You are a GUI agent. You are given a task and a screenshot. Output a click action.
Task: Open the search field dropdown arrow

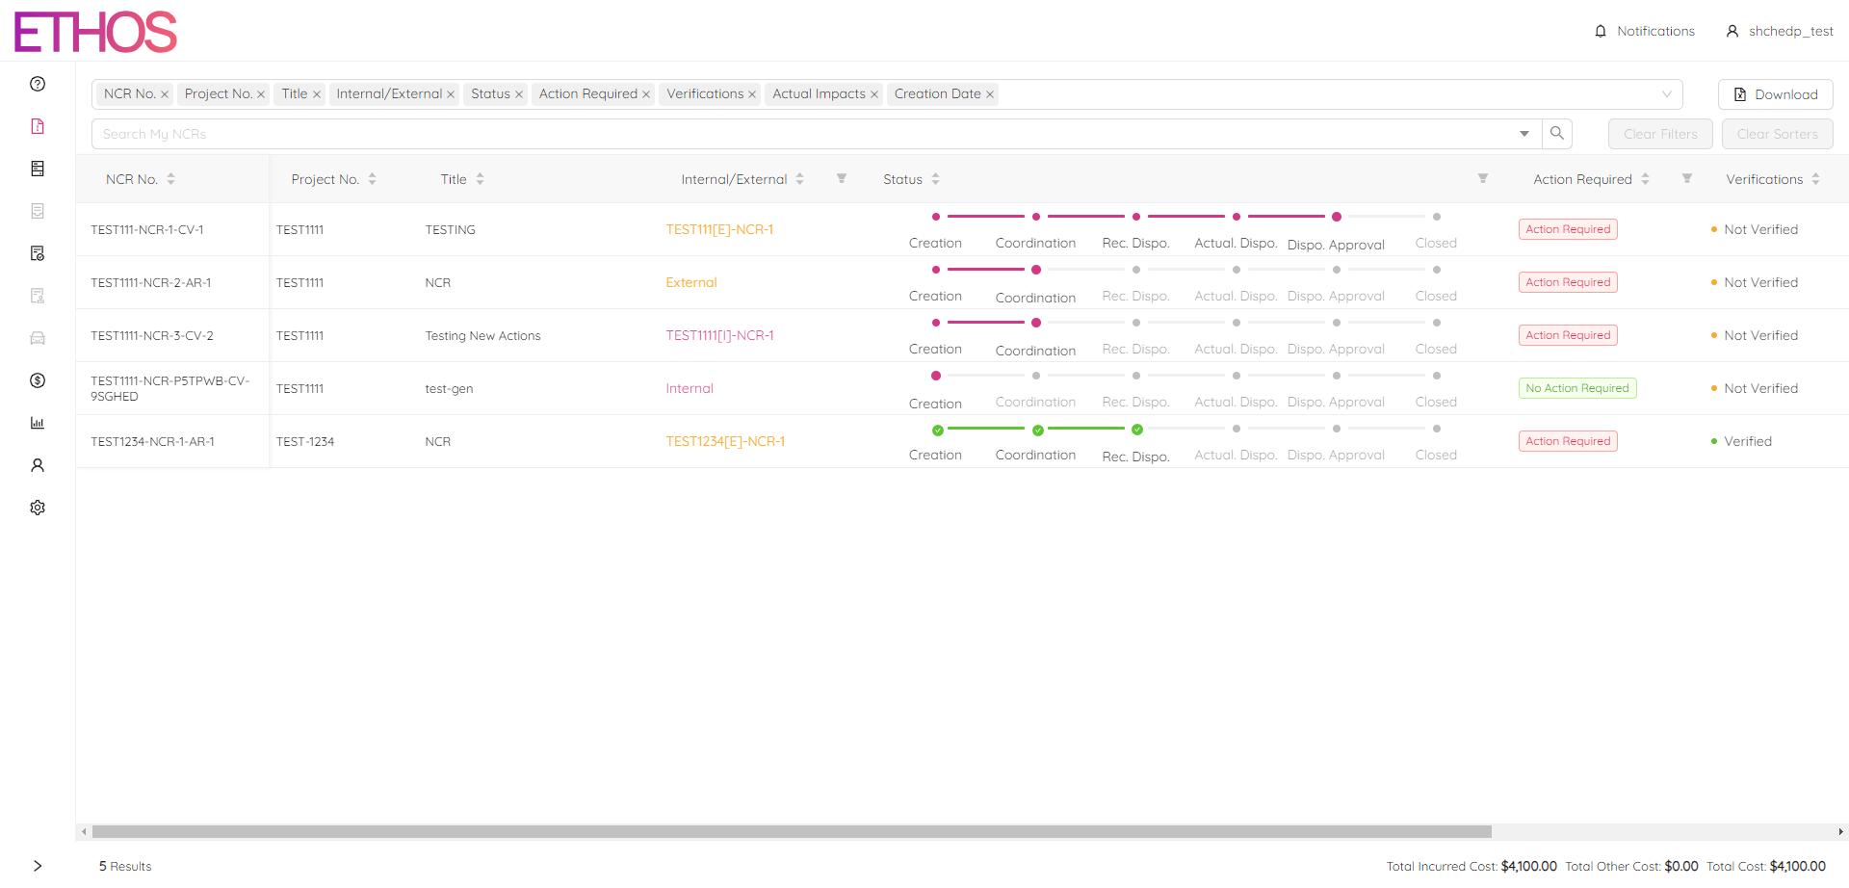(x=1524, y=134)
